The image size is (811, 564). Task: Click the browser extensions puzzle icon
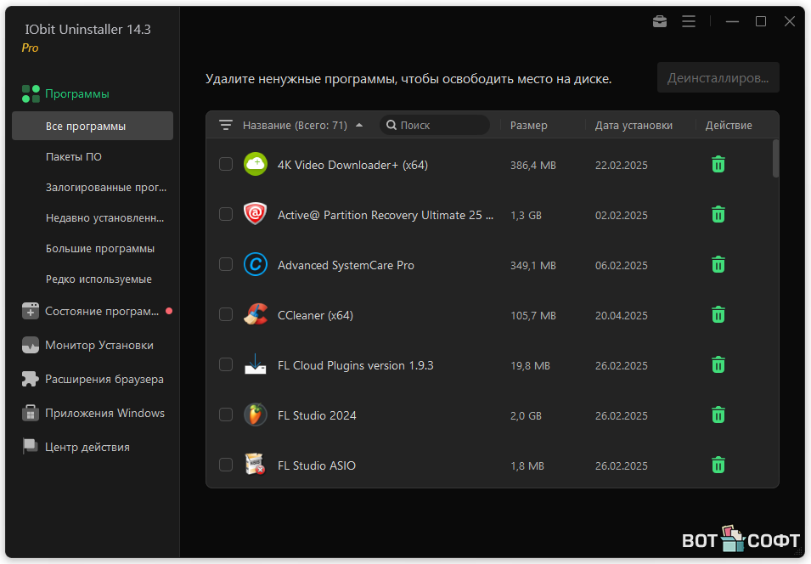[31, 380]
